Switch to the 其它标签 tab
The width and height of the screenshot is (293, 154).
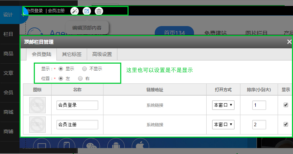(x=72, y=54)
